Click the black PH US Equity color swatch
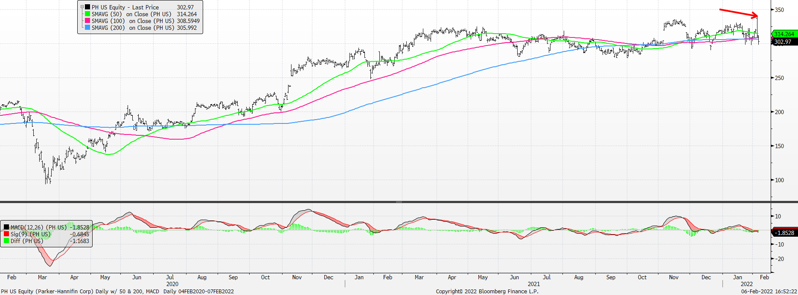 click(87, 7)
